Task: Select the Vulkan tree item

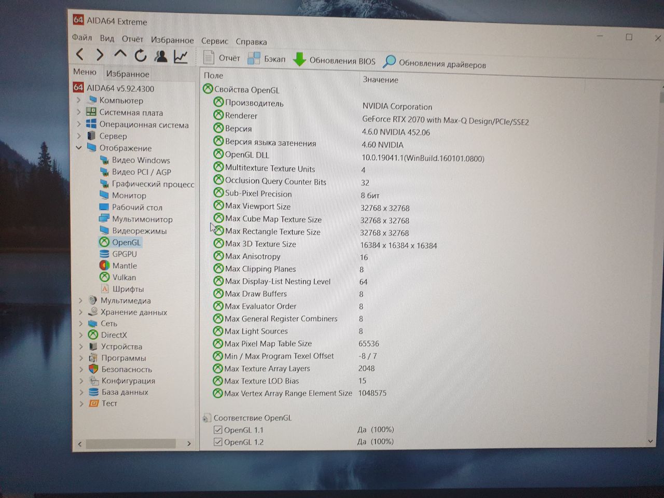Action: click(x=118, y=277)
